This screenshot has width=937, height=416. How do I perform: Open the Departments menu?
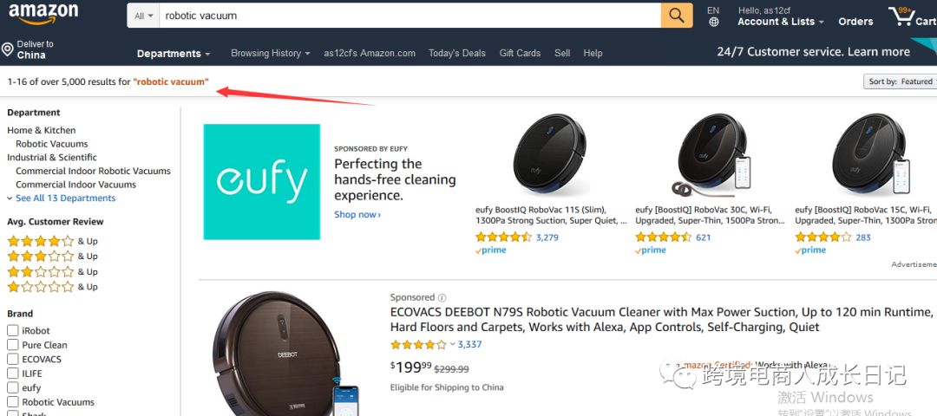(x=174, y=54)
